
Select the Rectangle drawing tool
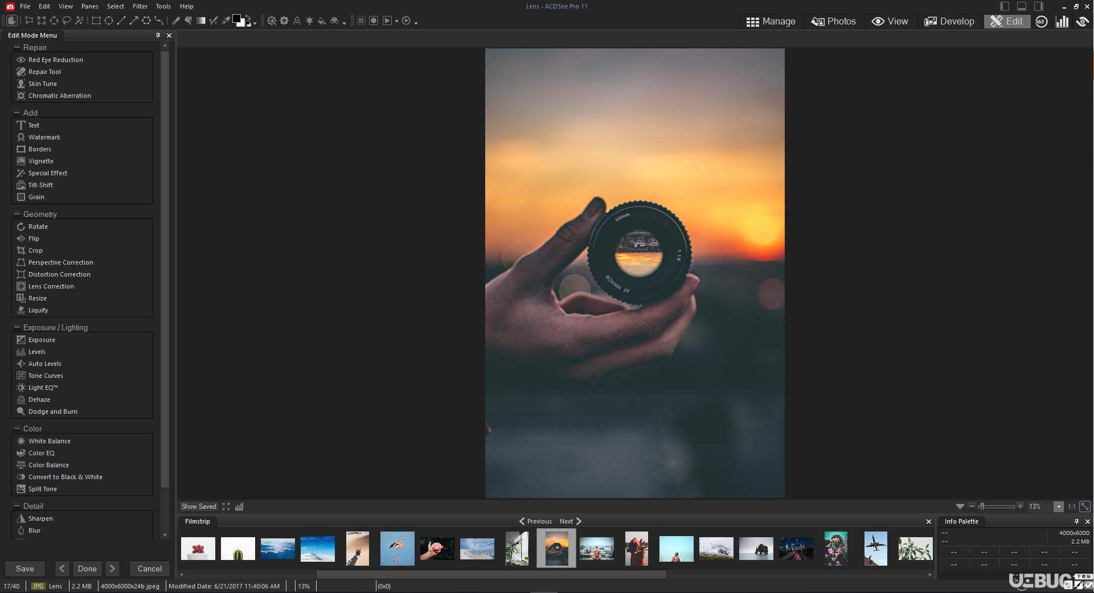[96, 20]
